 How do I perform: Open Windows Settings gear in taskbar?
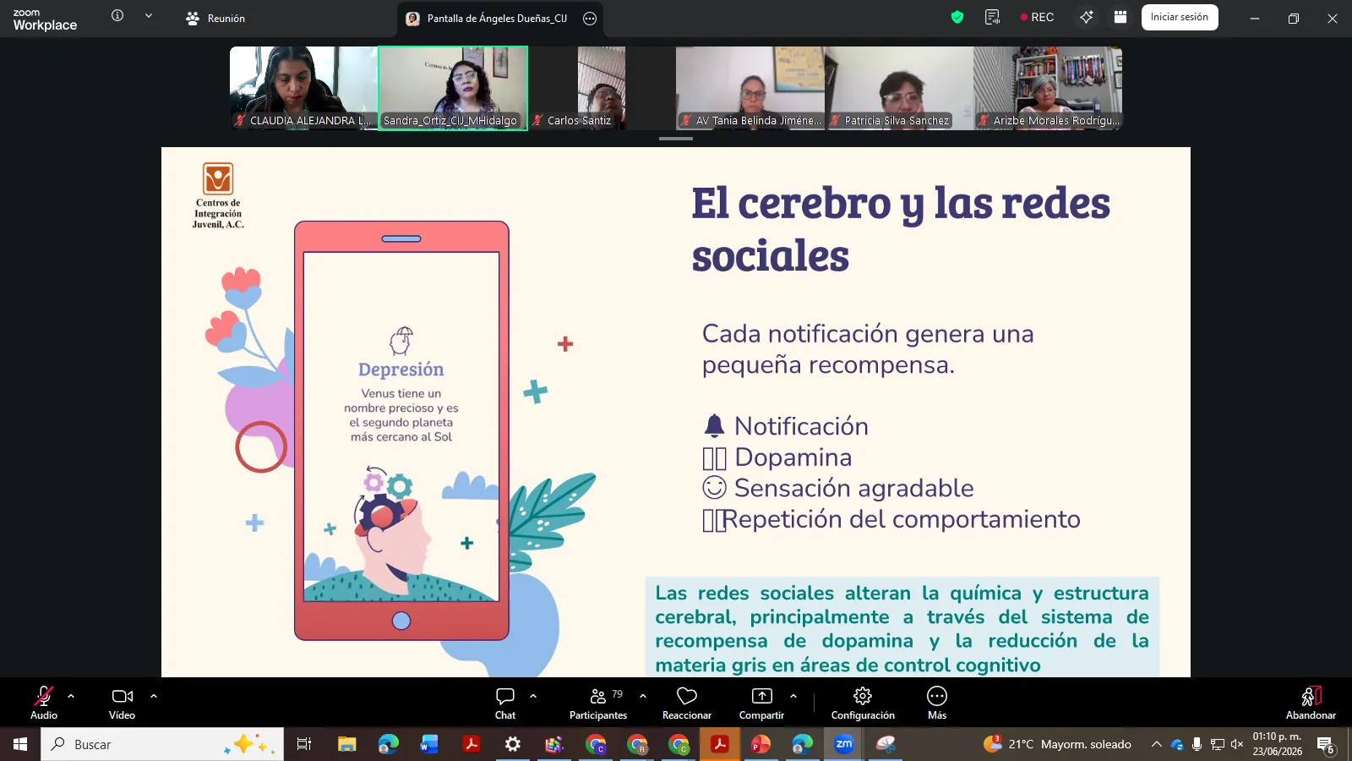513,744
